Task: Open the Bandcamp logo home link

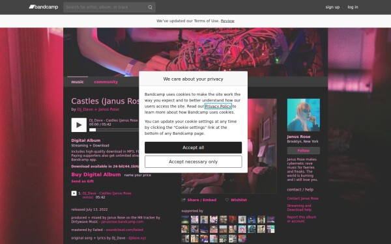Action: (x=44, y=7)
